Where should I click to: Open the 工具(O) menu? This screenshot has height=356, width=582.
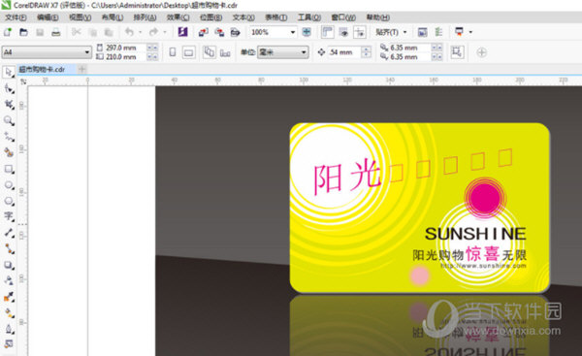point(309,17)
